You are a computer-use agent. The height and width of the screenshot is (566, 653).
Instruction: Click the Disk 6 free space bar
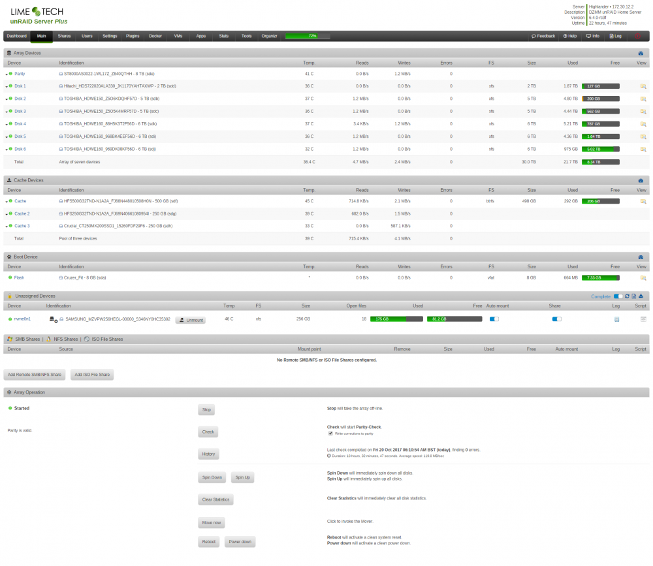tap(601, 149)
